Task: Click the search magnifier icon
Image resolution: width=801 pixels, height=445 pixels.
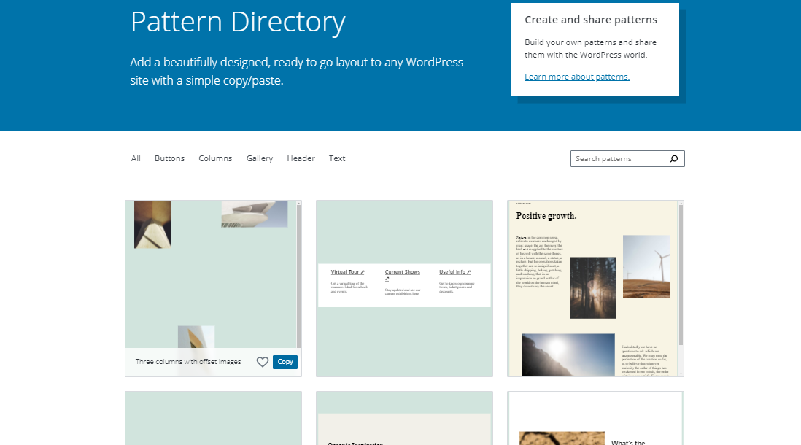Action: tap(674, 159)
